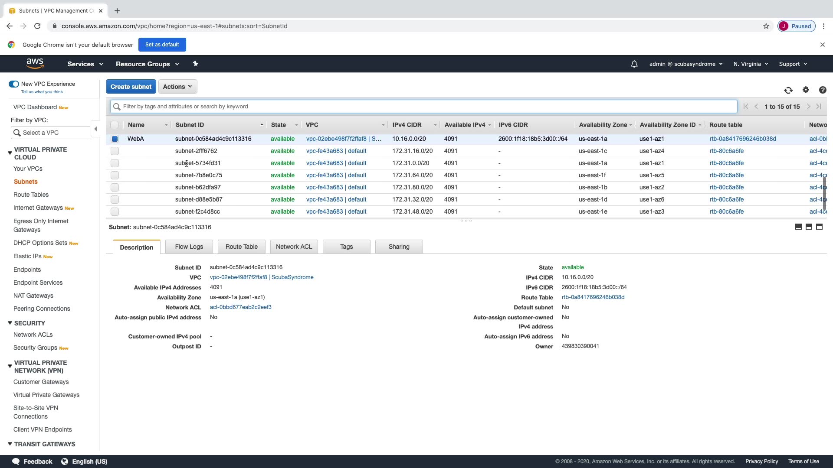Image resolution: width=833 pixels, height=468 pixels.
Task: Open the notifications bell icon
Action: pyautogui.click(x=634, y=64)
